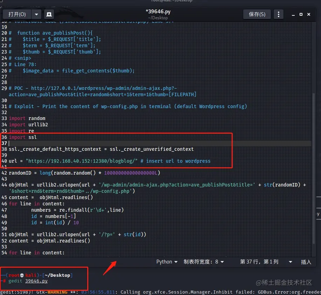Screen dimensions: 321x295
Task: Click line 52 'content = objHtml.readlines()'
Action: point(49,241)
